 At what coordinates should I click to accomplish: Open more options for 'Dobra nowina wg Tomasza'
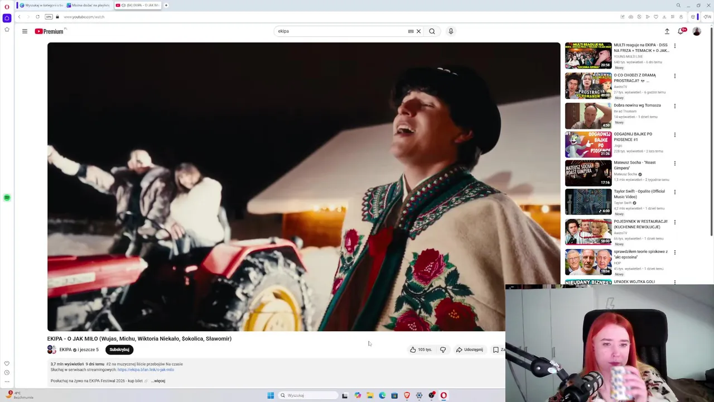[675, 106]
